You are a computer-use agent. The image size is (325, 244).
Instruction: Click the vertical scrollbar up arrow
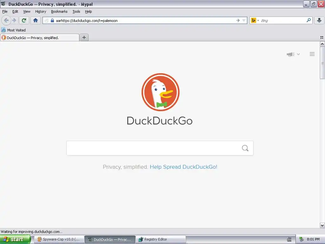(x=322, y=44)
